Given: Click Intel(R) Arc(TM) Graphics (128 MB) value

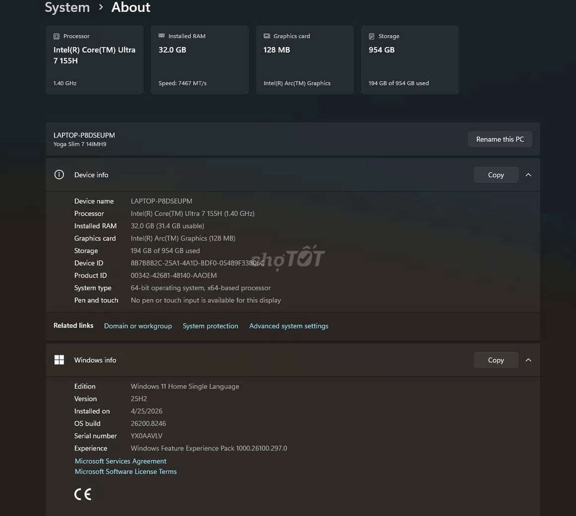Looking at the screenshot, I should [x=183, y=238].
